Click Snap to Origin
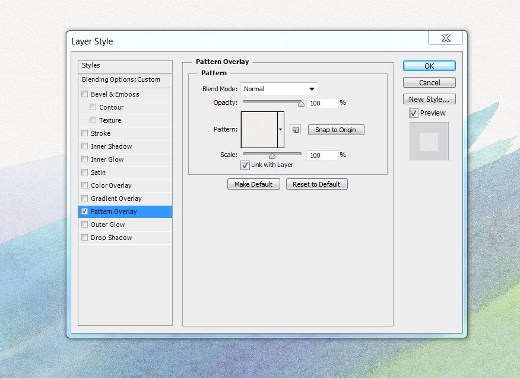520x378 pixels. (x=336, y=129)
